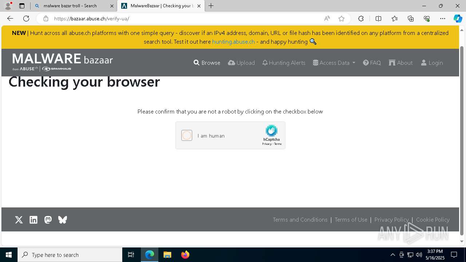Launch Firefox from taskbar
The height and width of the screenshot is (262, 466).
point(185,255)
